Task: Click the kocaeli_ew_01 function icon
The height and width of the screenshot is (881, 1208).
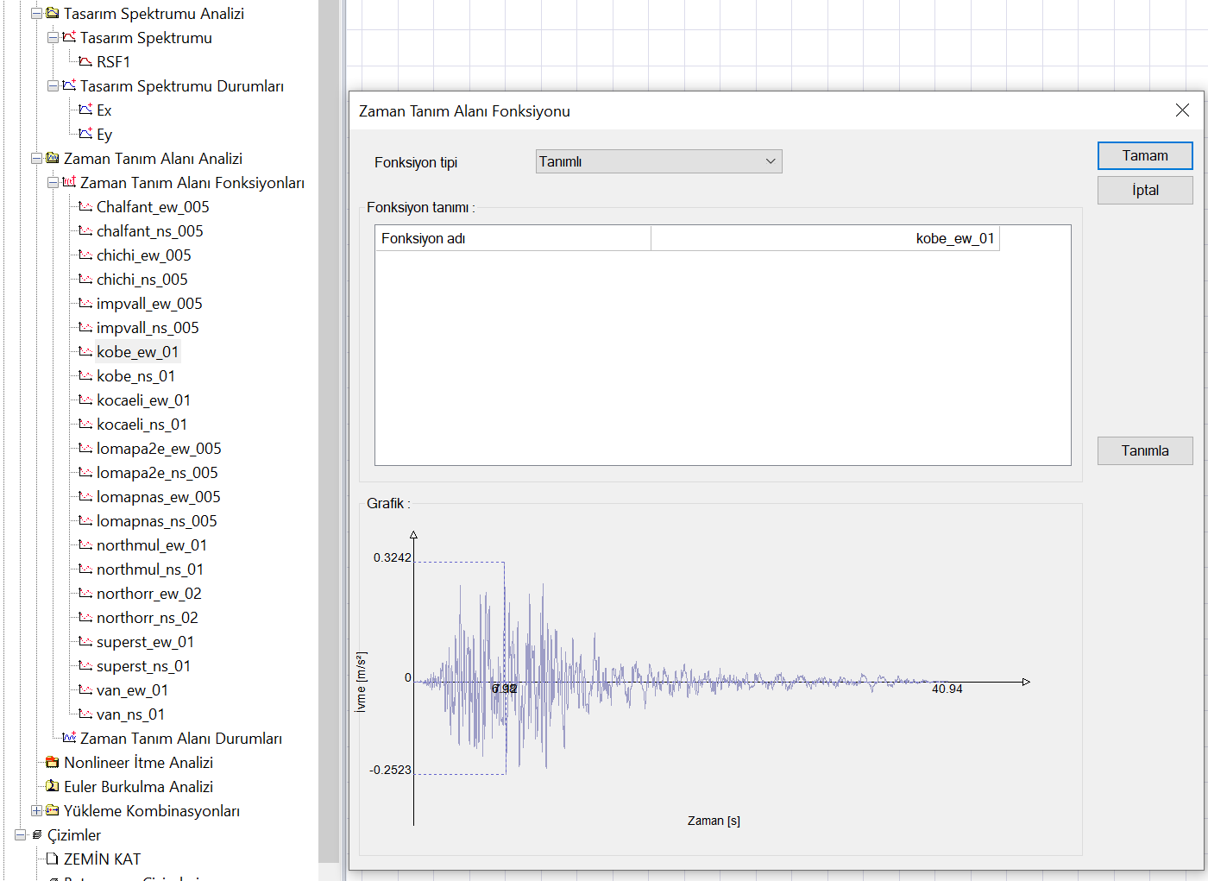Action: (85, 400)
